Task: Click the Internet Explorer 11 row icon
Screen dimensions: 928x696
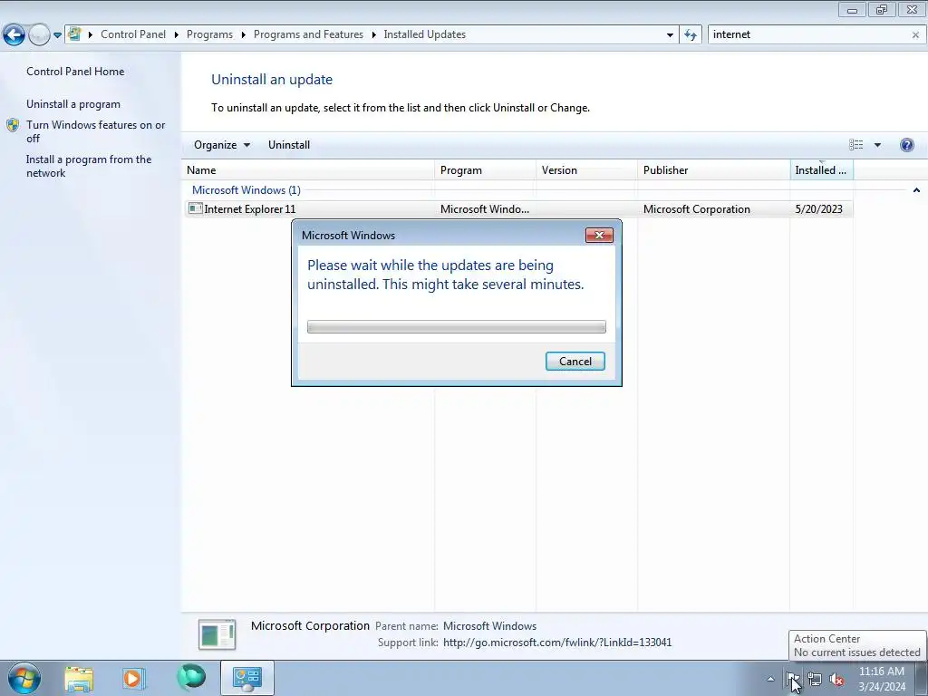Action: (196, 208)
